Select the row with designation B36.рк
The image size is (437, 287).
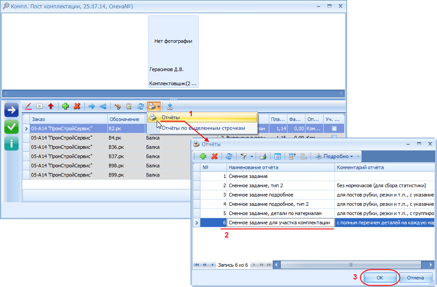(x=106, y=147)
